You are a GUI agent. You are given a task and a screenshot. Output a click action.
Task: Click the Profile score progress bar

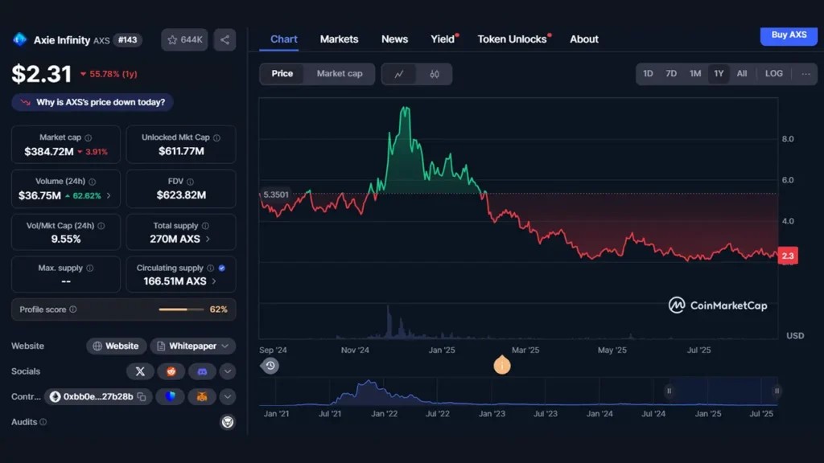[x=181, y=309]
